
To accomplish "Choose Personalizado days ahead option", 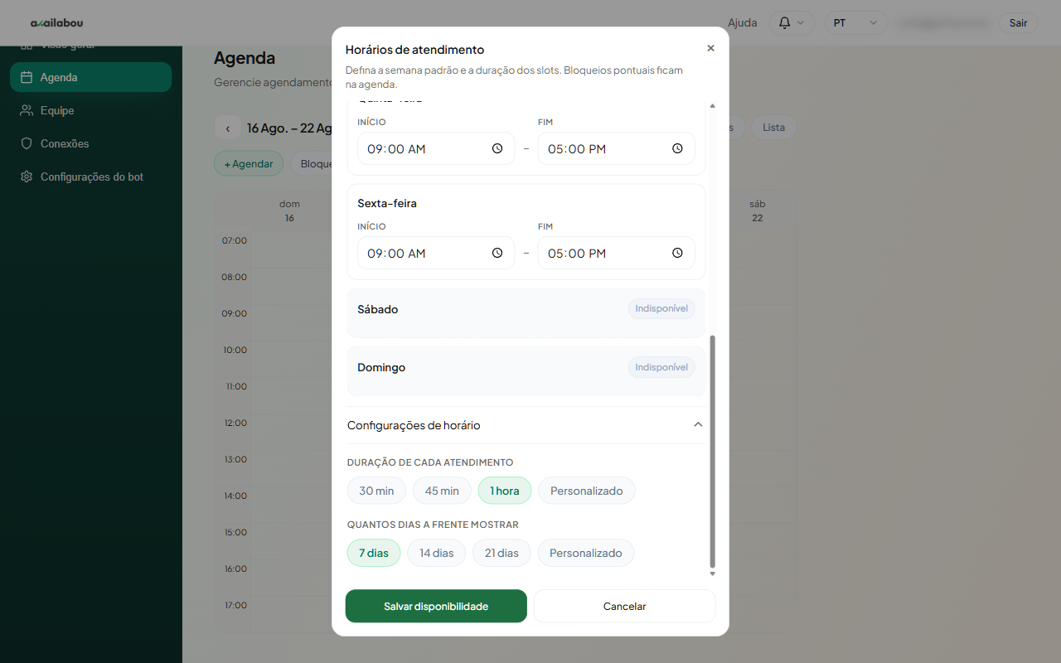I will coord(586,553).
